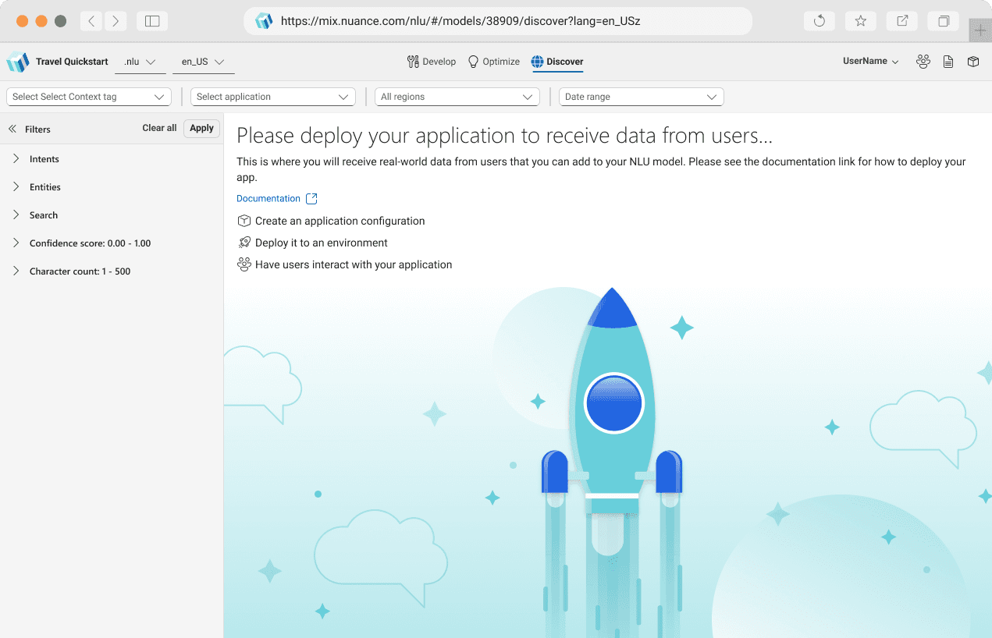This screenshot has width=992, height=638.
Task: Click the cube package icon in header
Action: 973,62
